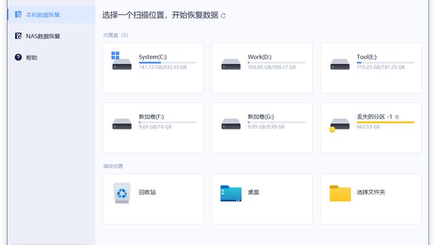Screen dimensions: 436x245
Task: Select the 新加卷(F:) drive icon
Action: [122, 124]
